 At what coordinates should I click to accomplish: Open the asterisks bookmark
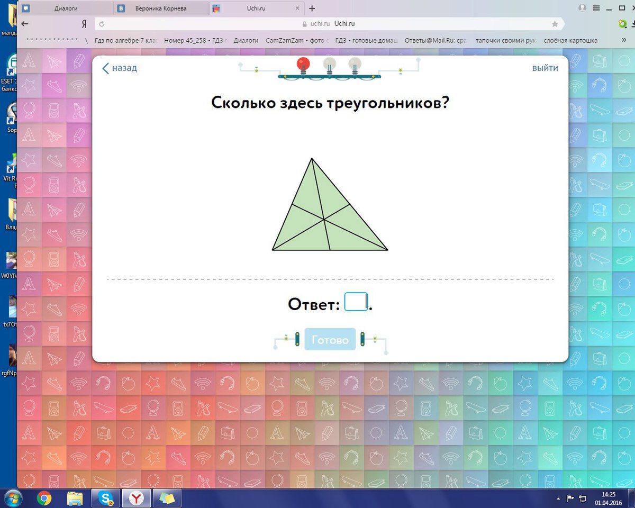(52, 40)
